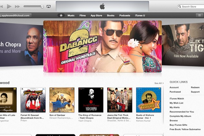The height and width of the screenshot is (136, 204).
Task: Open the AirPlay output icon
Action: 48,6
